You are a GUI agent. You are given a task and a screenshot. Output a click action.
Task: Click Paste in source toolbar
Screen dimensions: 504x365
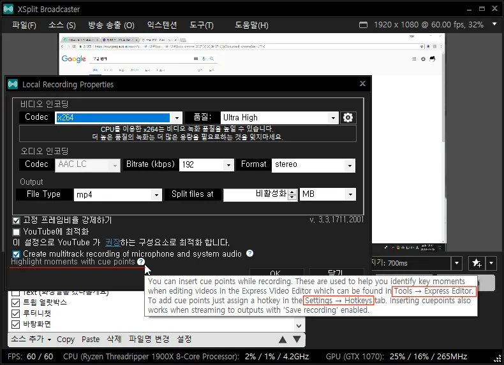[x=91, y=340]
